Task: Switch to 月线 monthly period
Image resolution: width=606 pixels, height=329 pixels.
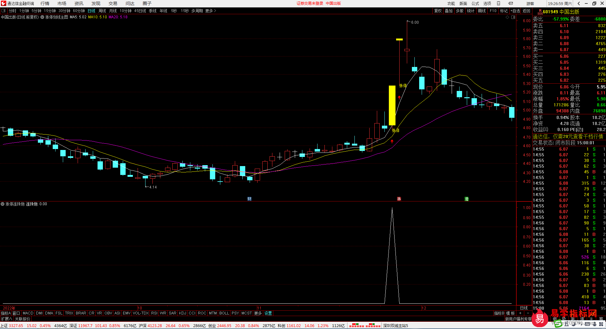Action: point(113,11)
